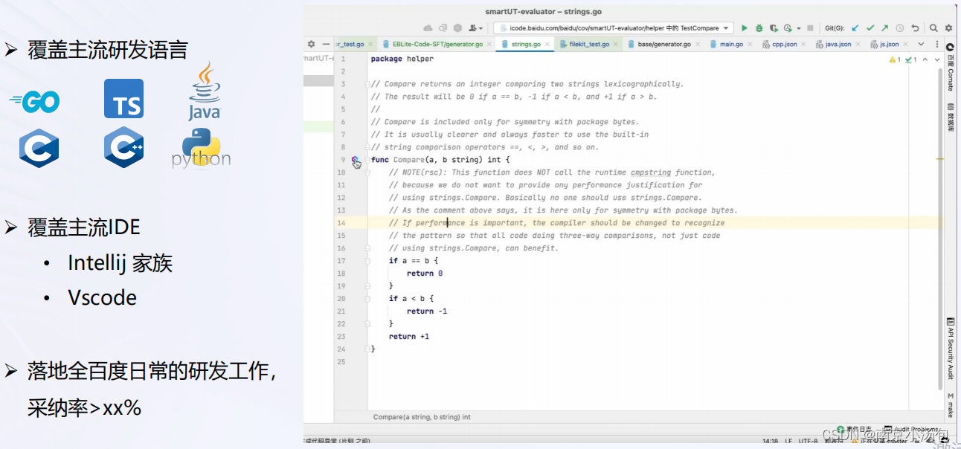This screenshot has height=449, width=961.
Task: Close EBLite-Code-SFT/generator.go tab
Action: [489, 45]
